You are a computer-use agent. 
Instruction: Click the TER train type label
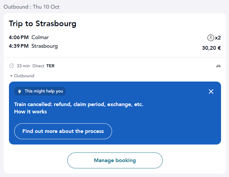tap(50, 66)
